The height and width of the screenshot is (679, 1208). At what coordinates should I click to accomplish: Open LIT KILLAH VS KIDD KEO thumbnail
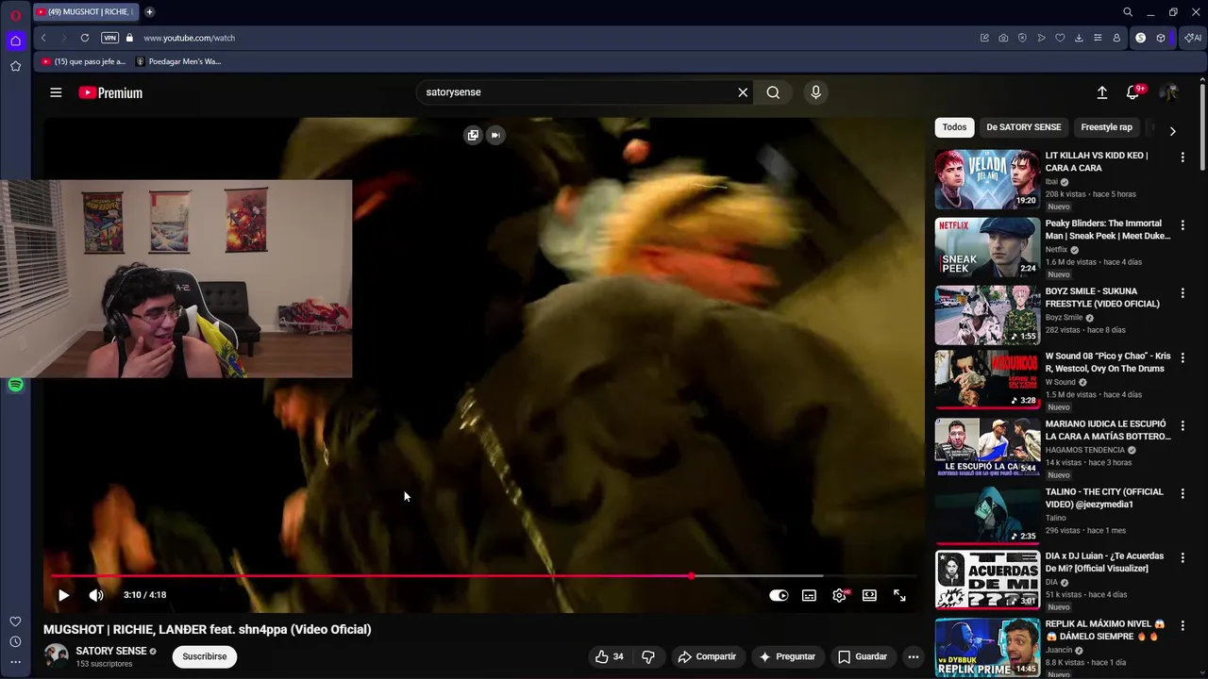tap(987, 179)
